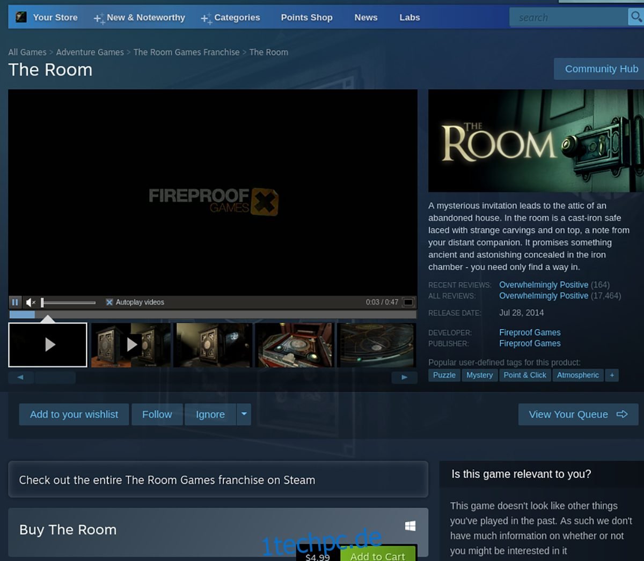Open the News tab

[366, 18]
